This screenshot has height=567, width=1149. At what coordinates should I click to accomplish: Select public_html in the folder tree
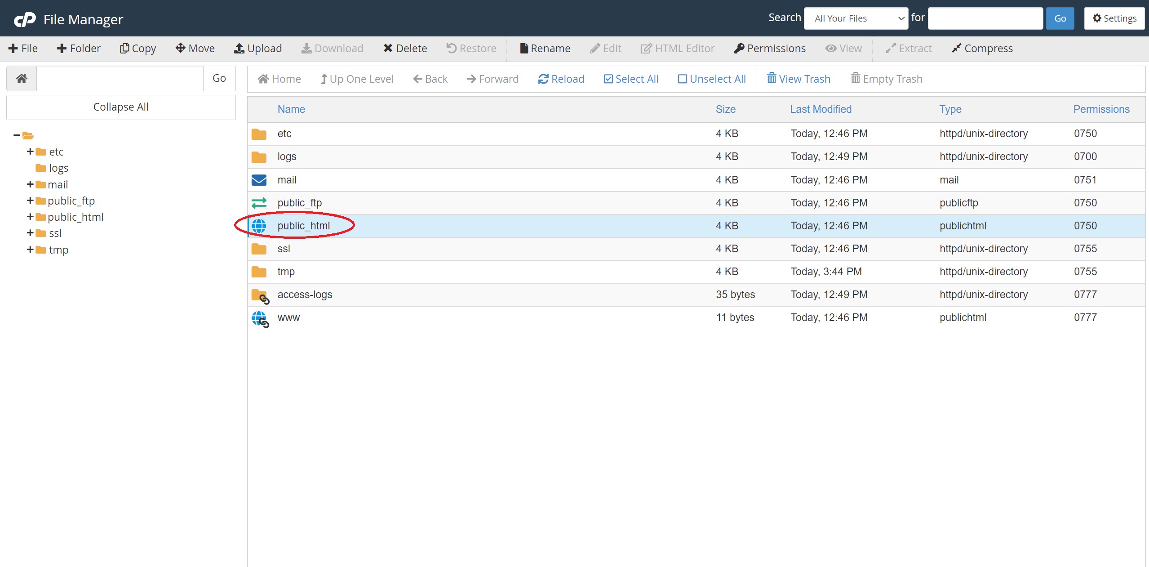point(75,217)
